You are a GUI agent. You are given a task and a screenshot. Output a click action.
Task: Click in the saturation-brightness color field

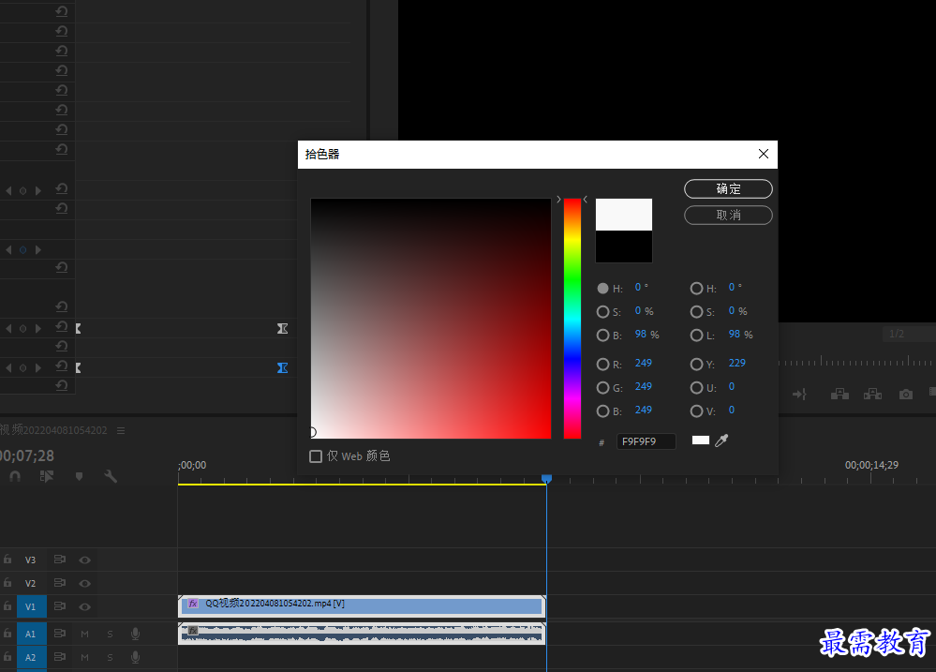(430, 319)
